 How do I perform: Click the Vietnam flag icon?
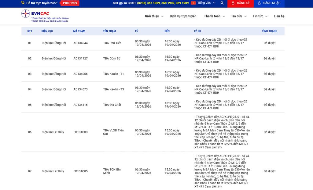(193, 3)
